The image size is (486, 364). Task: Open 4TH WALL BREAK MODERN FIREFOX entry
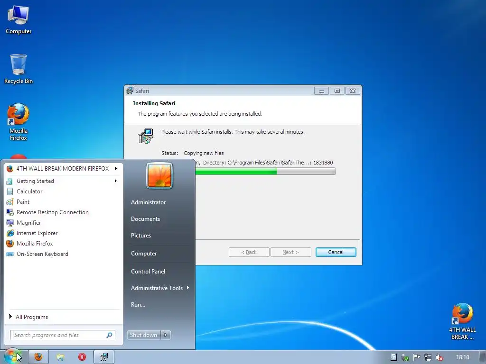click(62, 168)
